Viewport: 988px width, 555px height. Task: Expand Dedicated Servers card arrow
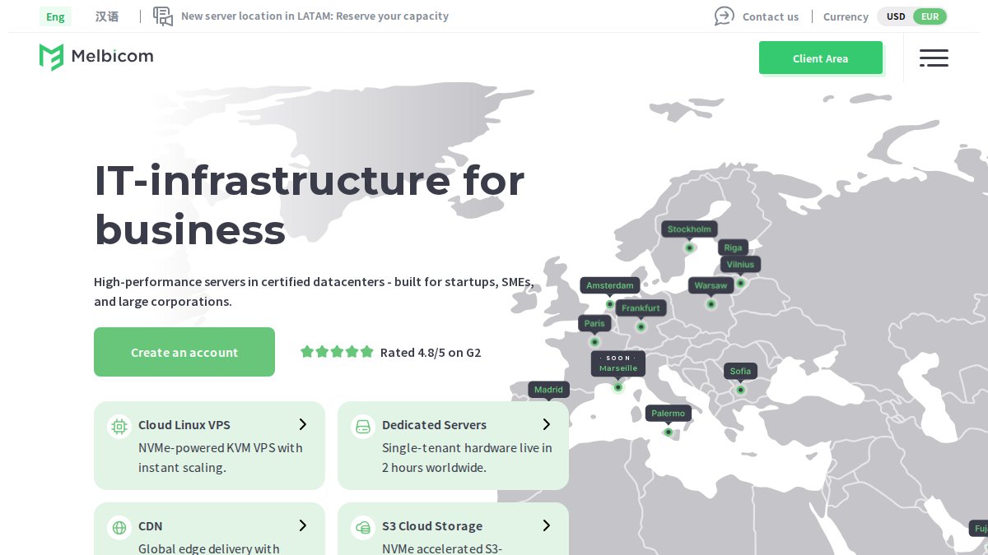pos(547,424)
